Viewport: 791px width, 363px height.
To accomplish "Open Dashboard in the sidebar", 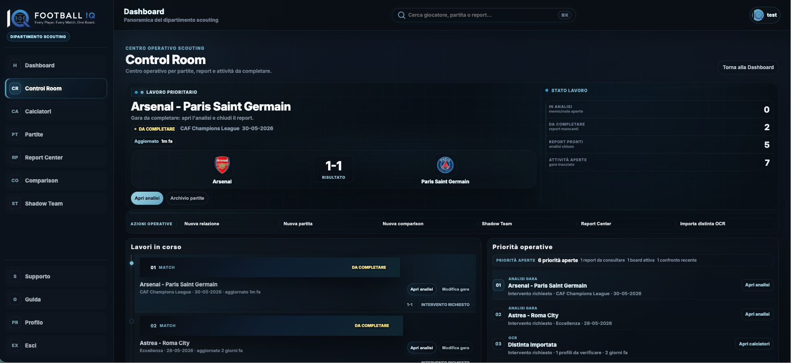I will [56, 65].
